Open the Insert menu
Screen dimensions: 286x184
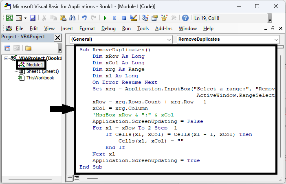[x=67, y=28]
